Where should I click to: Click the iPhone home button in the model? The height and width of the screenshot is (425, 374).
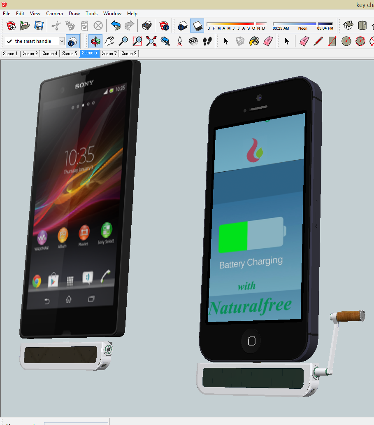[x=251, y=341]
